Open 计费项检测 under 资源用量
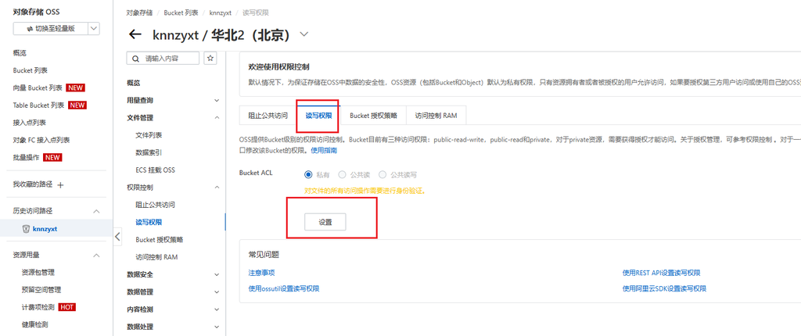The image size is (801, 336). click(x=38, y=307)
